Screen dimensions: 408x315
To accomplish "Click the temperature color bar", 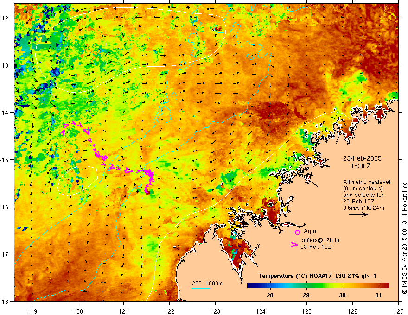I will 318,286.
